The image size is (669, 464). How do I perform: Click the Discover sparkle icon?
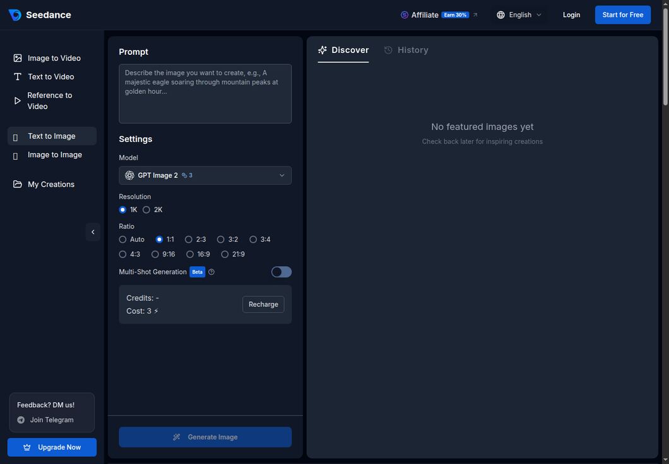click(323, 50)
